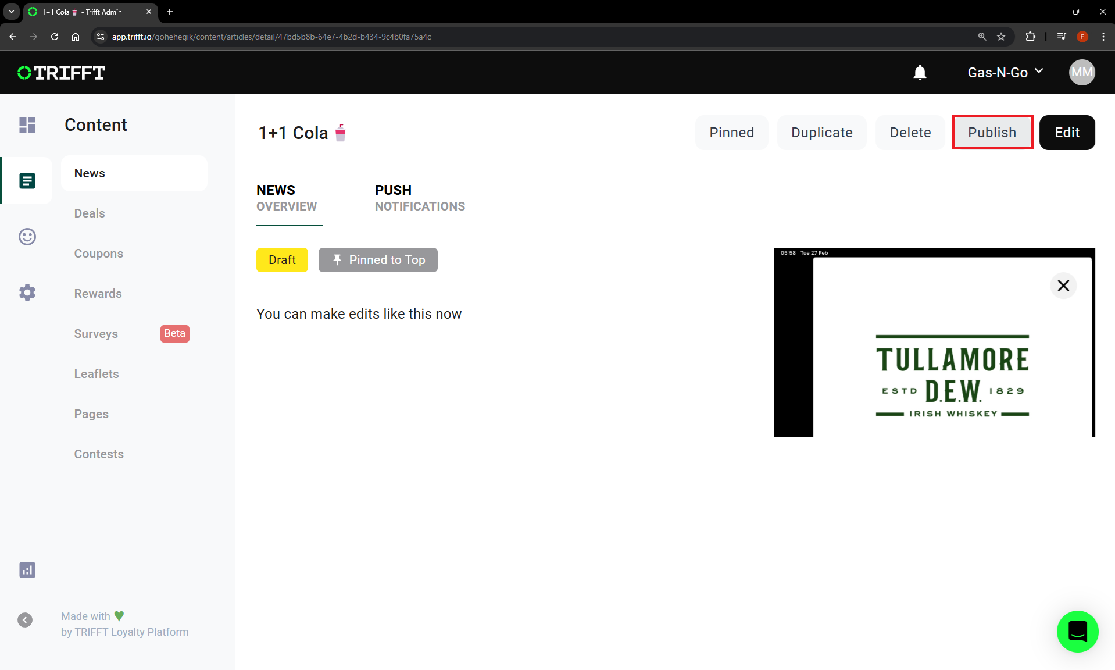Click the article text 'You can make edits like this now'
1115x670 pixels.
pos(359,314)
